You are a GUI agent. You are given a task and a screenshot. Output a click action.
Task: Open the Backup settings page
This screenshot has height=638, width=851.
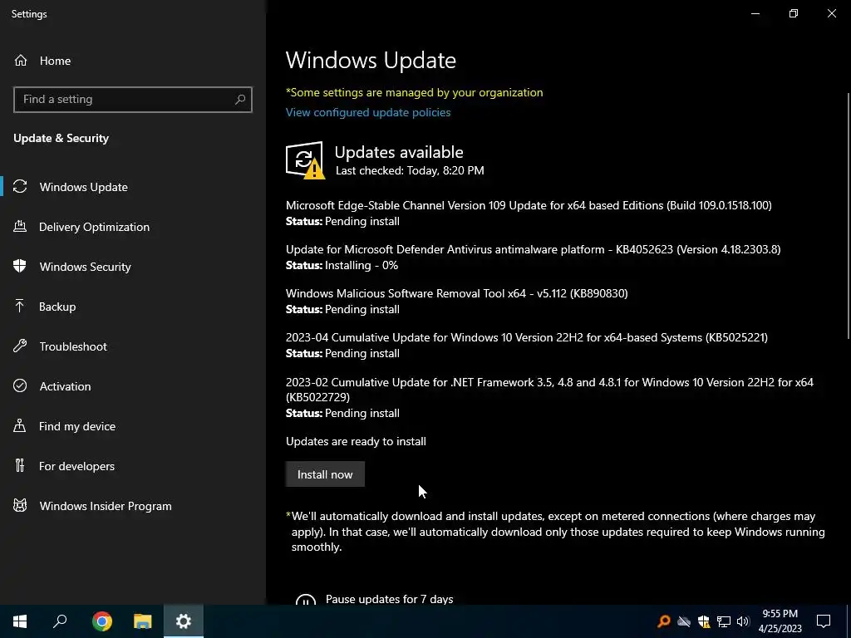pyautogui.click(x=133, y=307)
